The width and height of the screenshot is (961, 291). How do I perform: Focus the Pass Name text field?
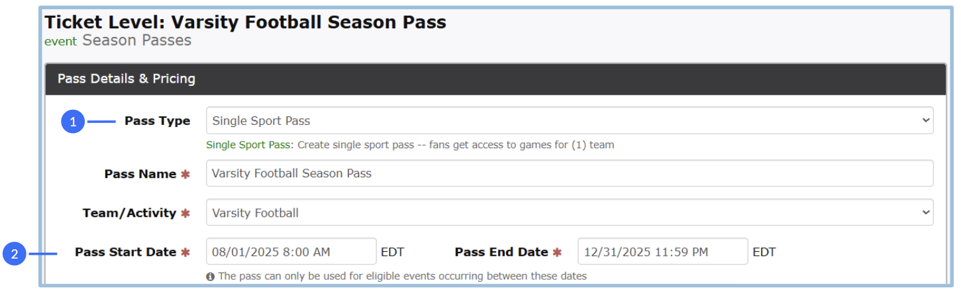(569, 173)
